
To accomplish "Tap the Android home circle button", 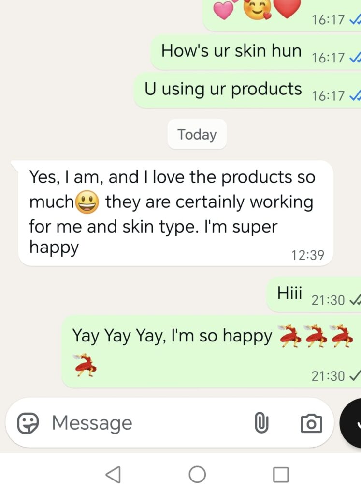I will point(197,475).
